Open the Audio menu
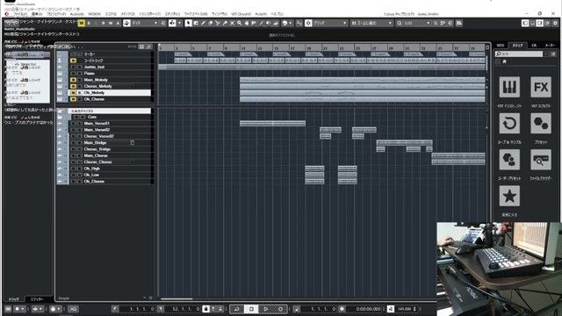 (76, 14)
